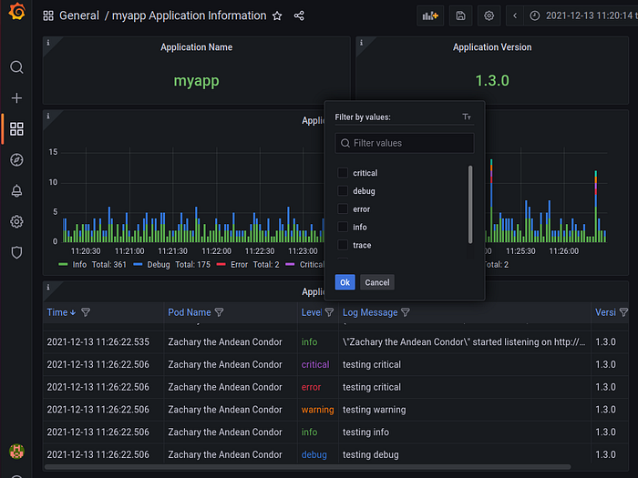Click the table horizontal scrollbar
Image resolution: width=638 pixels, height=478 pixels.
tap(308, 467)
